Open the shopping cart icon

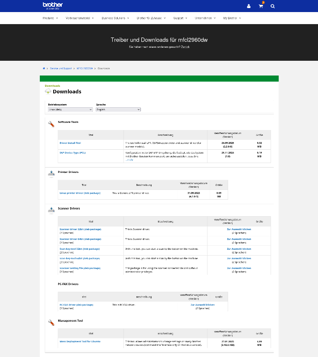261,6
